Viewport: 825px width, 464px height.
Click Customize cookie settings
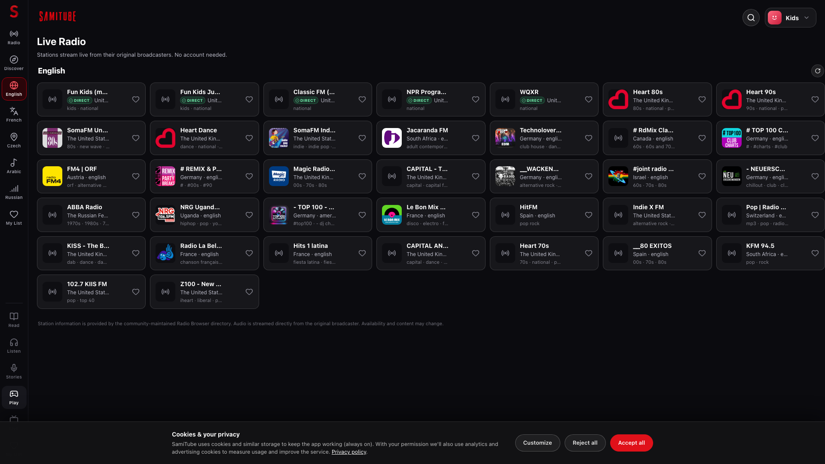click(x=538, y=443)
